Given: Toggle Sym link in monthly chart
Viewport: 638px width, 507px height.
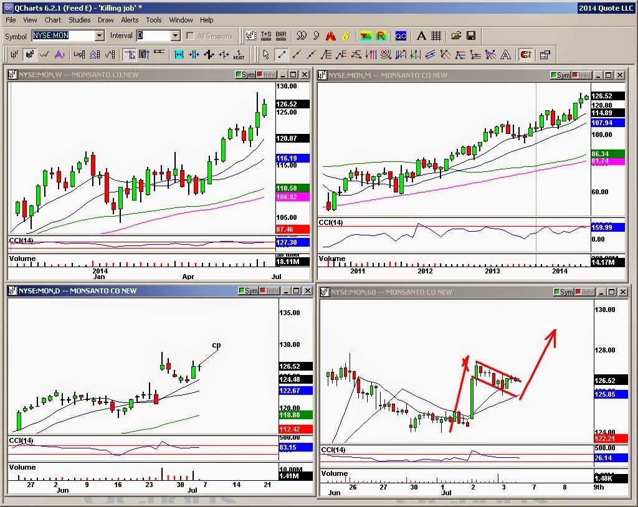Looking at the screenshot, I should pyautogui.click(x=560, y=75).
